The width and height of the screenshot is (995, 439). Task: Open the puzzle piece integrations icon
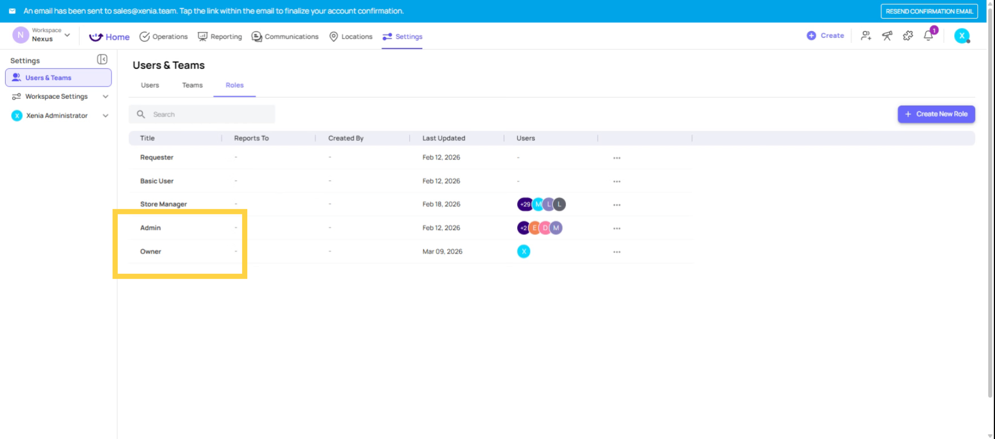(908, 36)
